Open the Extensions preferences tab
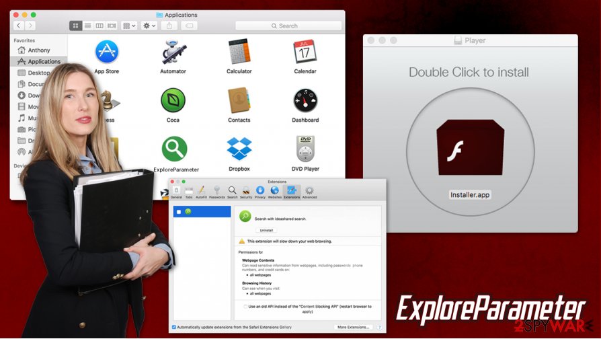The width and height of the screenshot is (601, 339). pos(292,192)
